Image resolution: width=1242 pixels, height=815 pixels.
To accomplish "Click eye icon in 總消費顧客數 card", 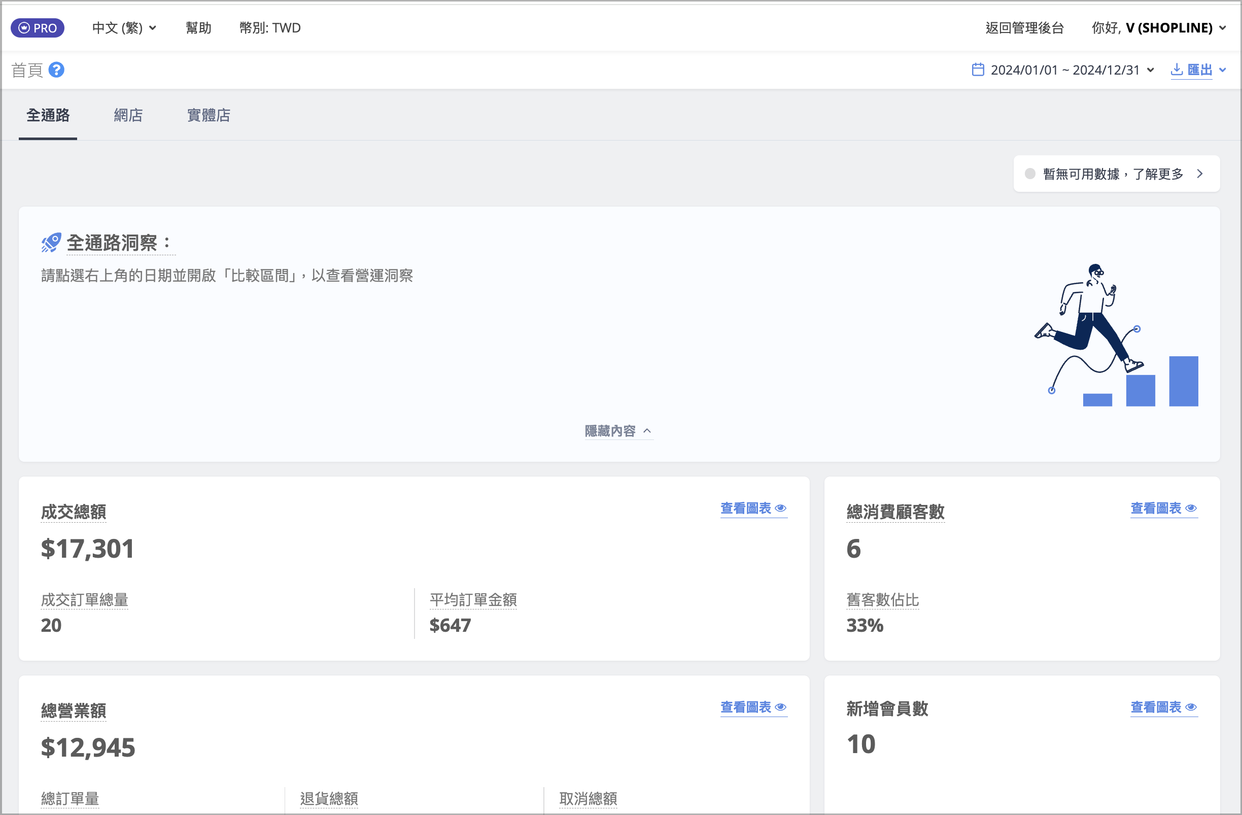I will (1191, 508).
